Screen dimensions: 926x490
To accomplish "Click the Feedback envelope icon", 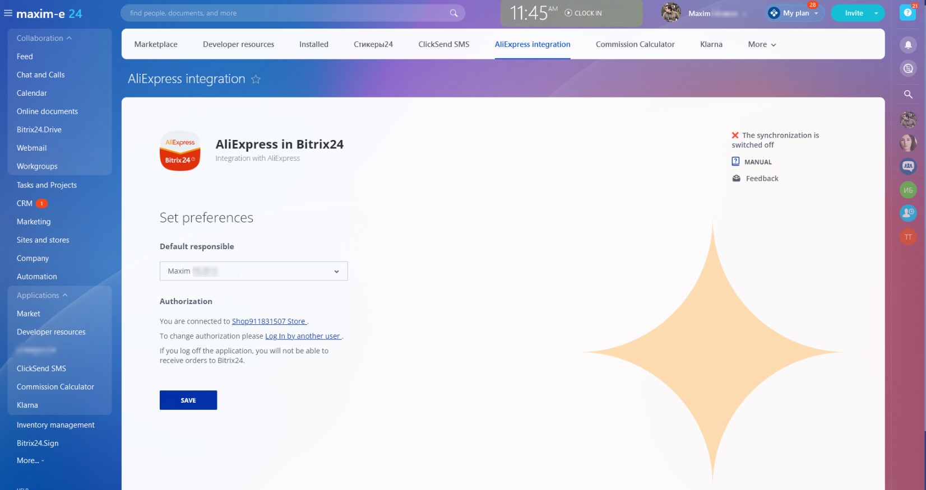I will [736, 178].
